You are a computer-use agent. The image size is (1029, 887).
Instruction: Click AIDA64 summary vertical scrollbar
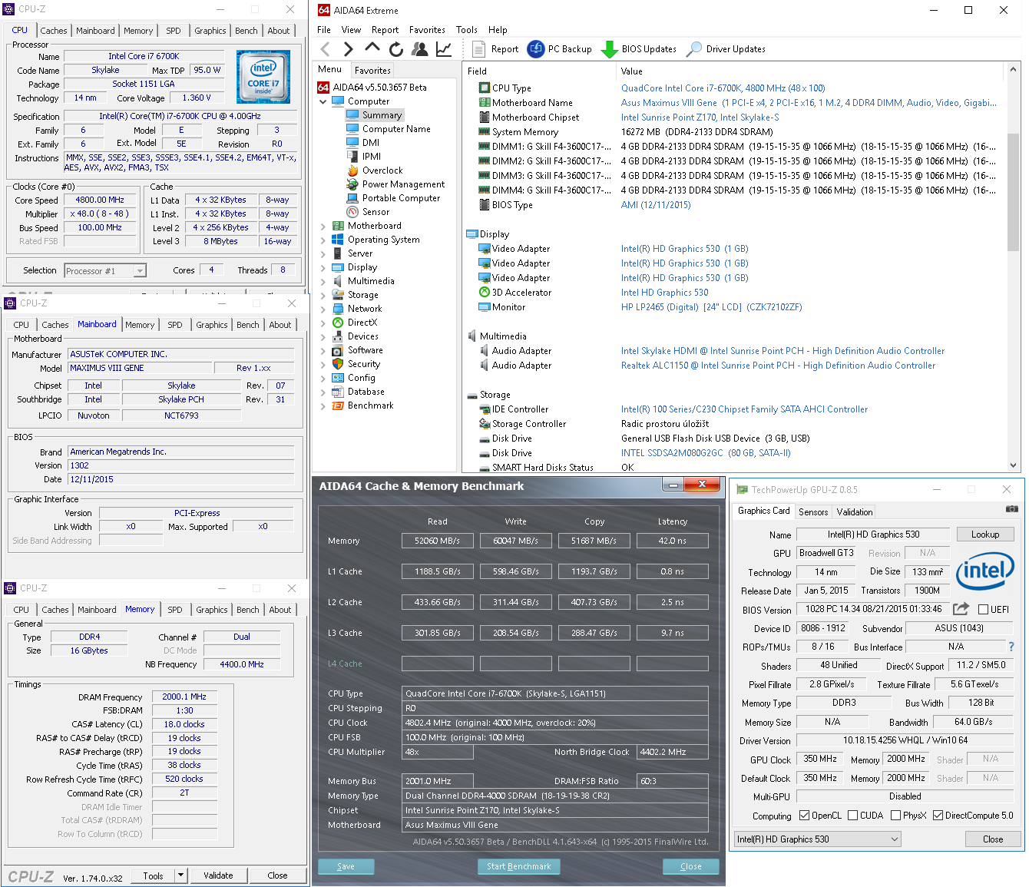(x=1013, y=193)
